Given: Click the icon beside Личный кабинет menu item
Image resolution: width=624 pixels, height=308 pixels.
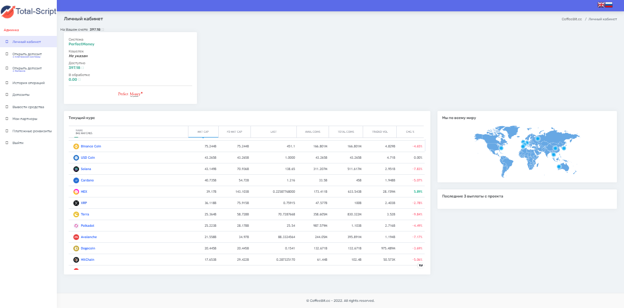Looking at the screenshot, I should pyautogui.click(x=7, y=42).
